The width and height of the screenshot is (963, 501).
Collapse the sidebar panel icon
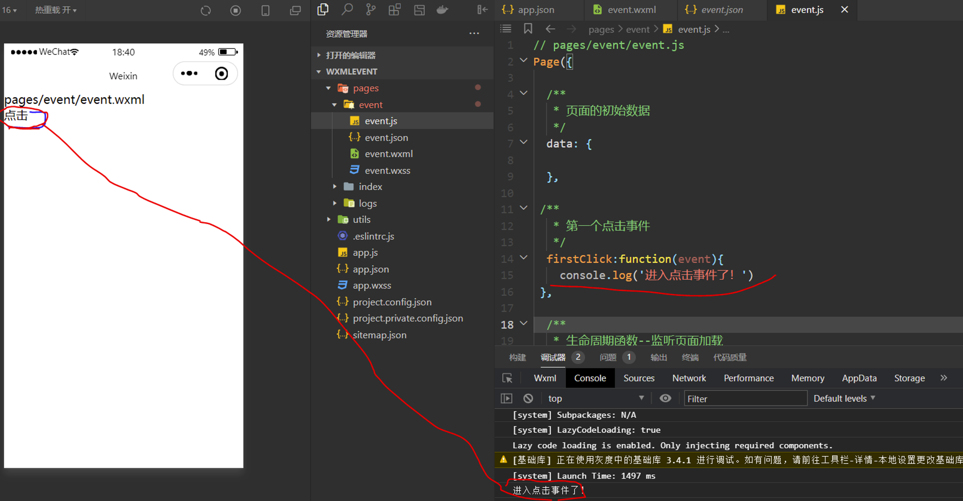tap(482, 9)
